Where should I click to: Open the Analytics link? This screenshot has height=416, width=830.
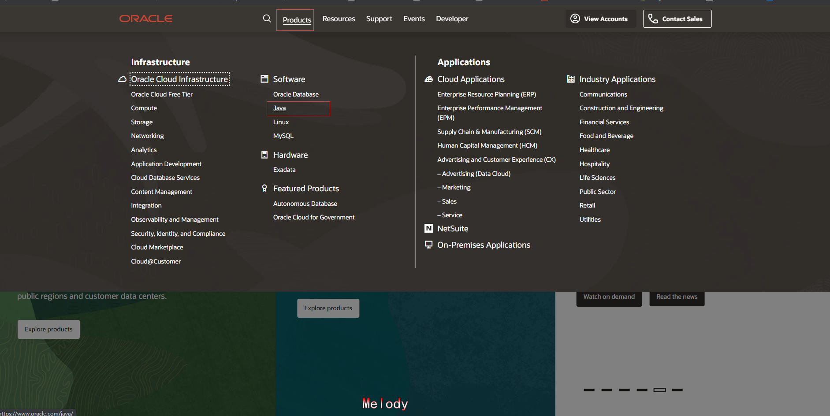point(144,150)
